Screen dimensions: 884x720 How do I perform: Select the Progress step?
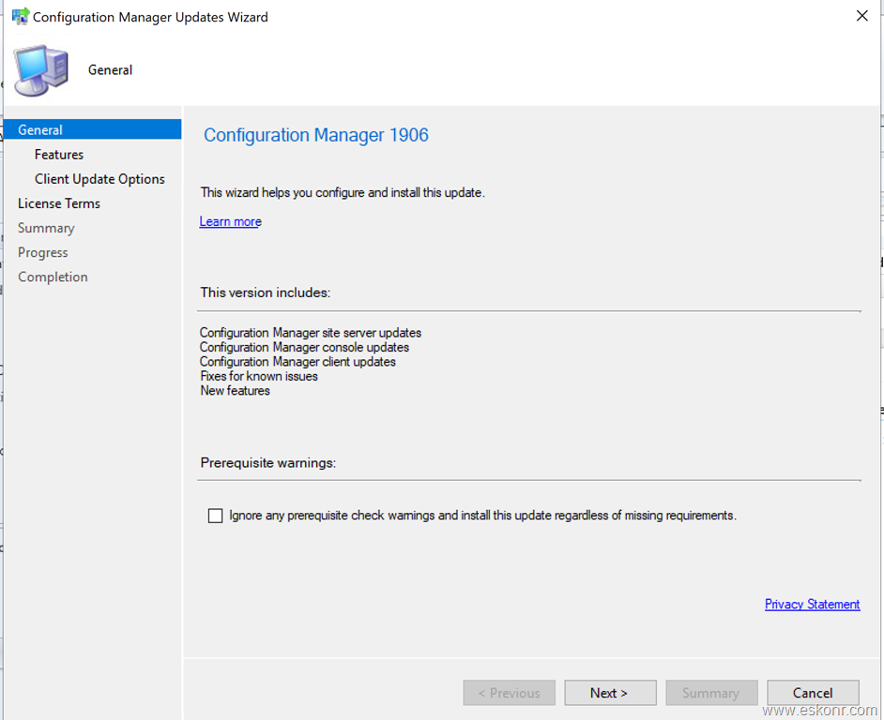click(x=42, y=251)
